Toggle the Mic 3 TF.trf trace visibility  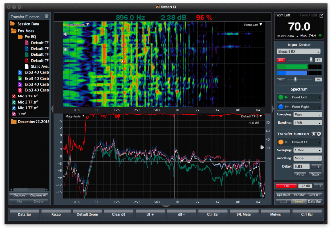pos(14,96)
